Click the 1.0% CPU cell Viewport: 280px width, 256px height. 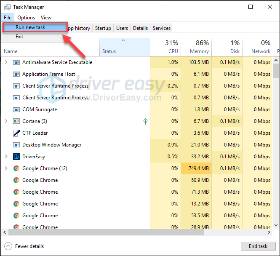(165, 62)
